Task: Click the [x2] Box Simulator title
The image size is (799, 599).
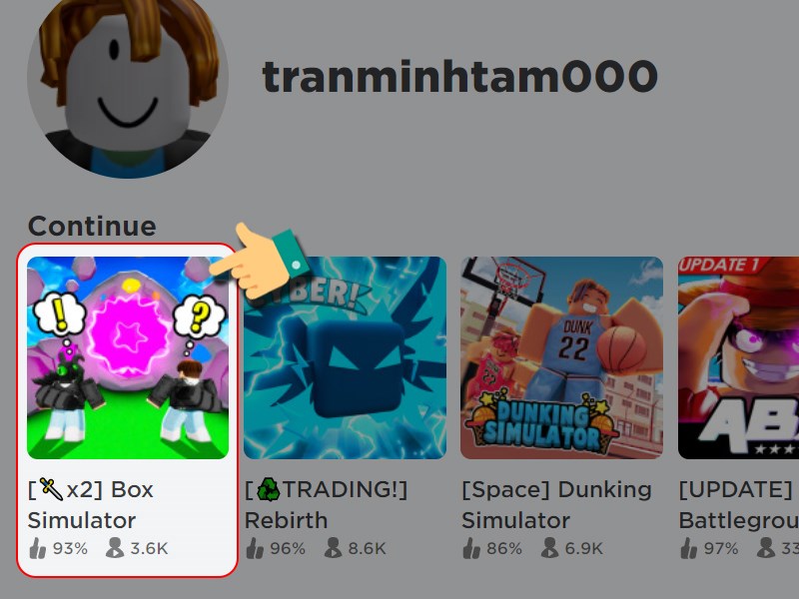Action: pos(91,505)
